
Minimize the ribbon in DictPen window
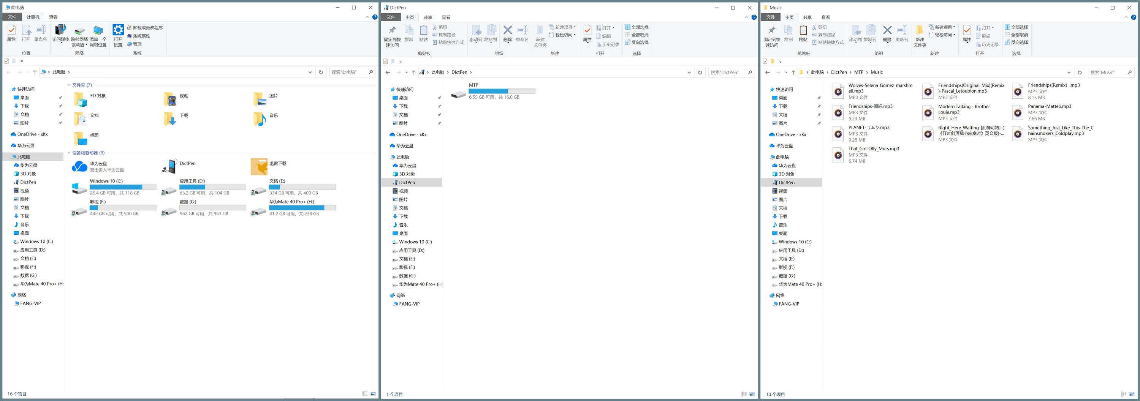pyautogui.click(x=747, y=17)
